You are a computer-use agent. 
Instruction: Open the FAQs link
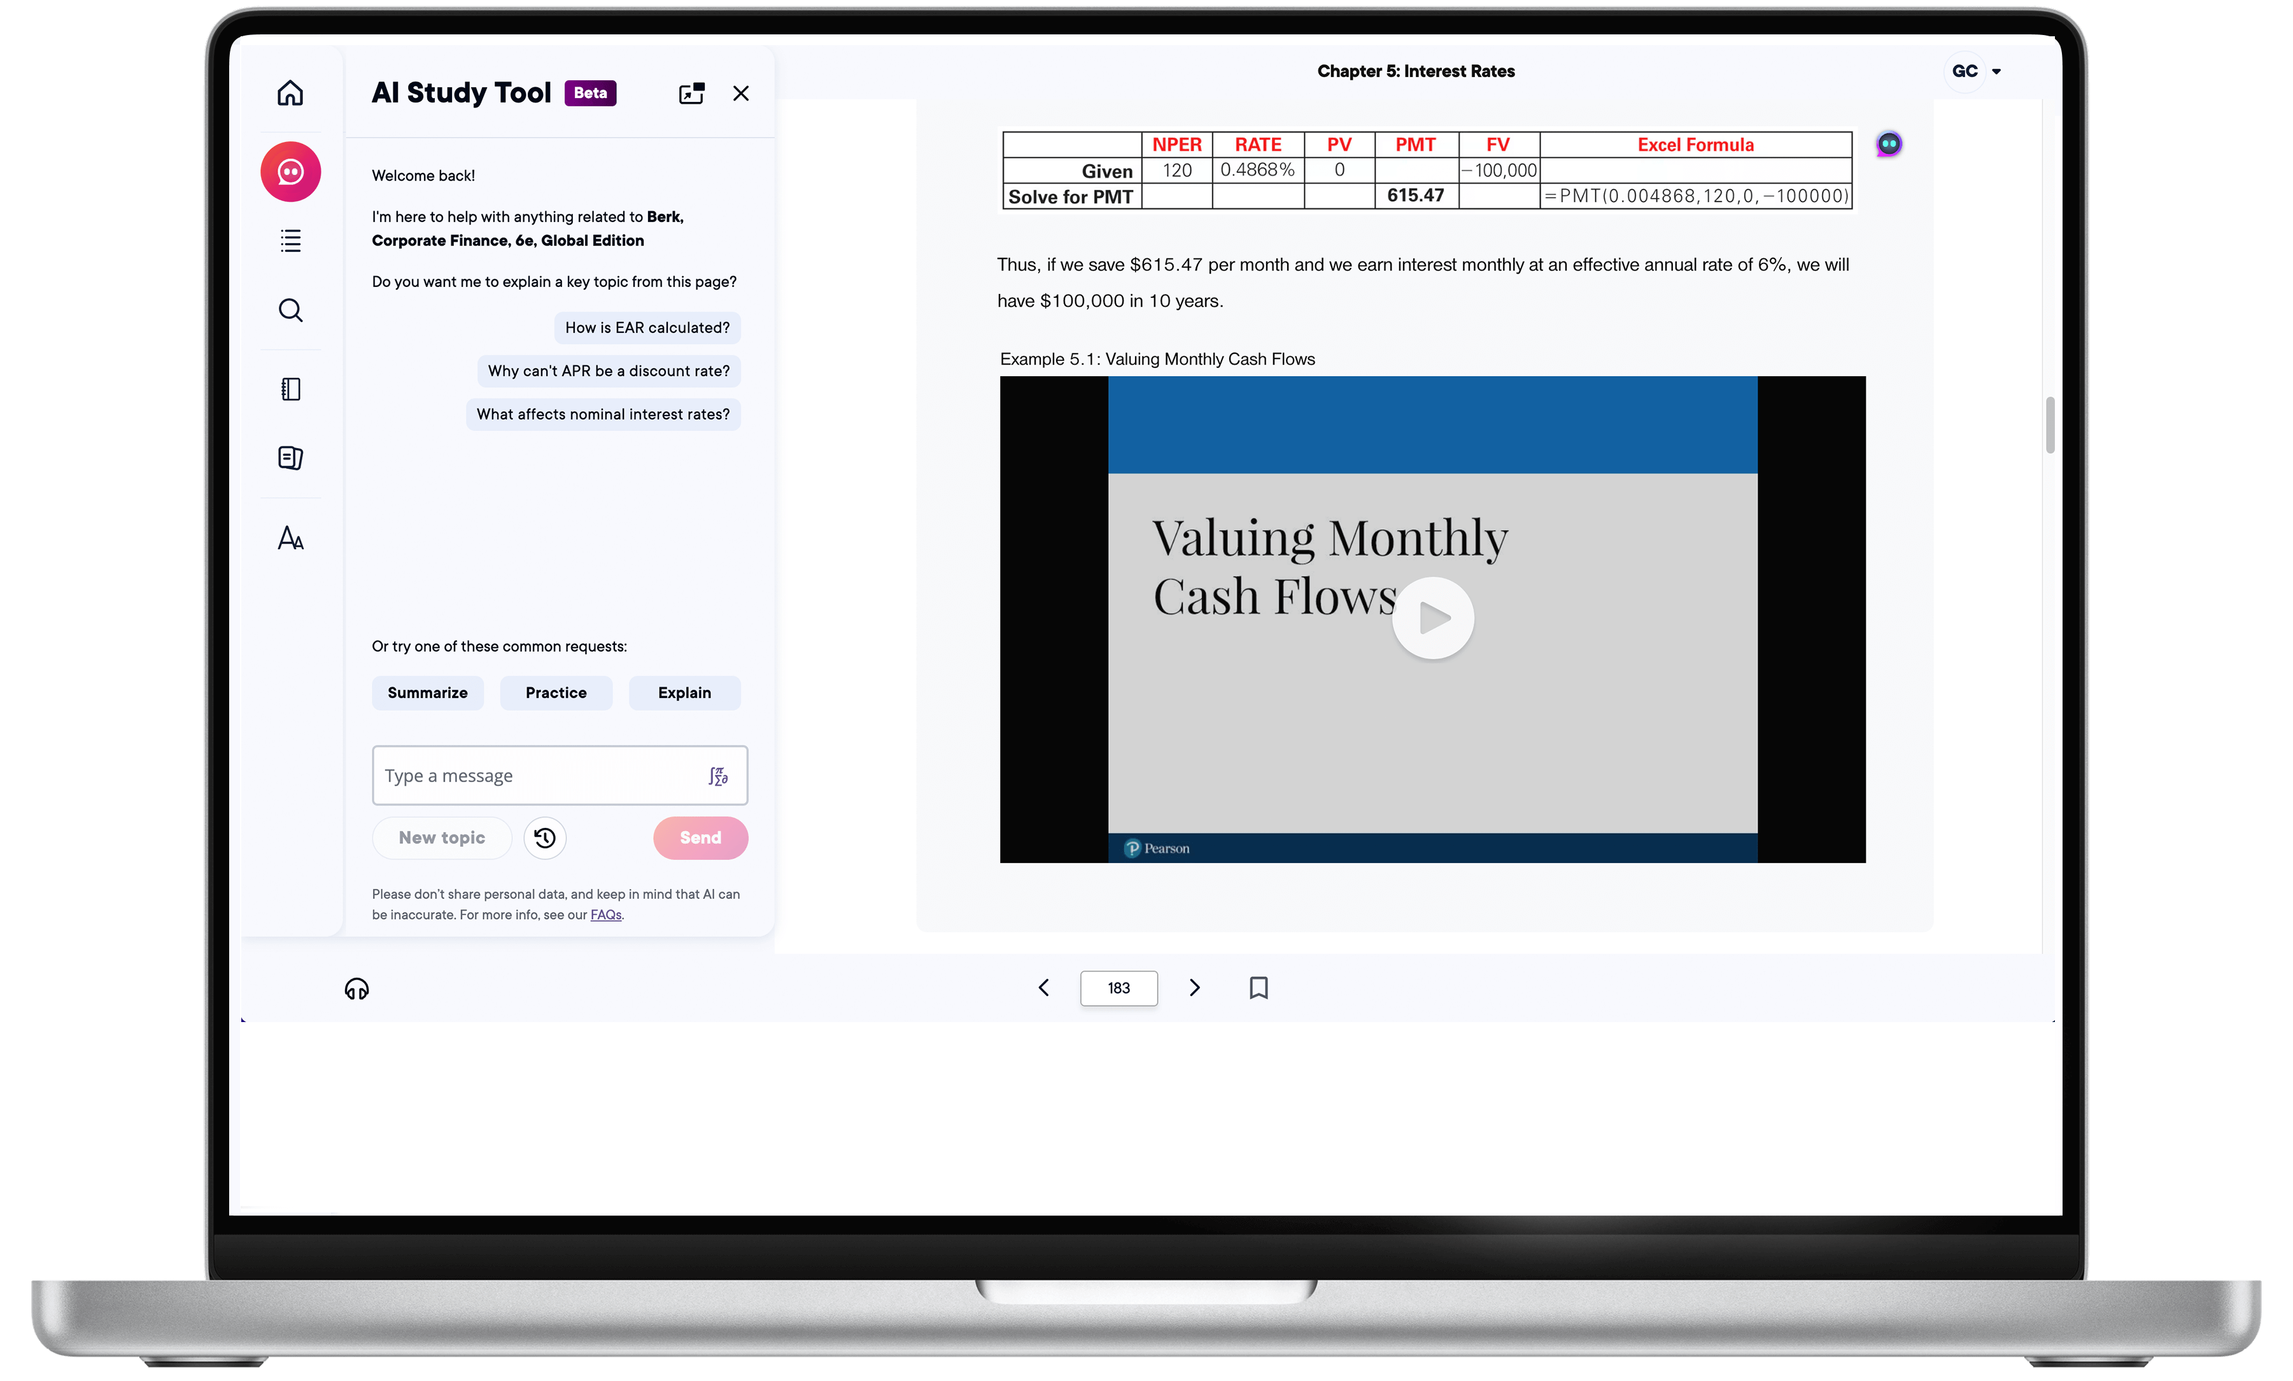tap(605, 915)
